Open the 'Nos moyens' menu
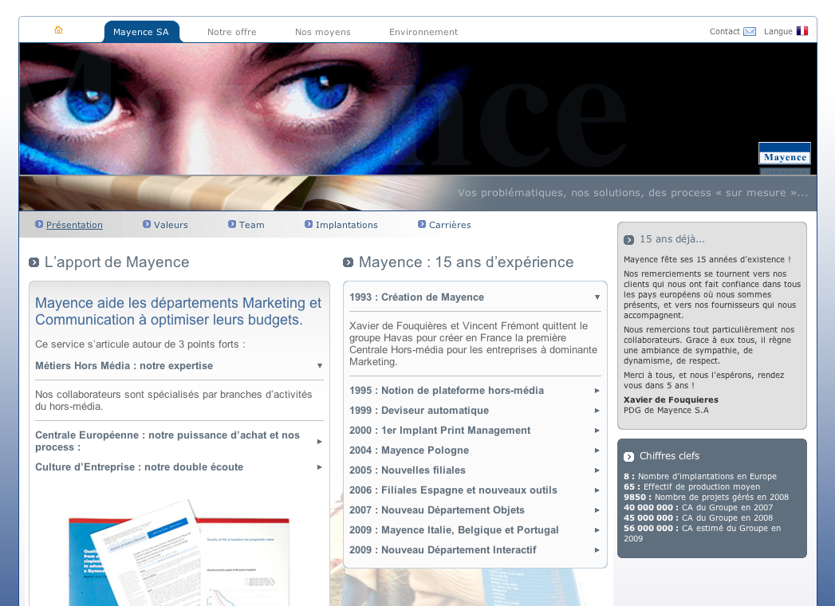Screen dimensions: 835x606 pyautogui.click(x=322, y=32)
